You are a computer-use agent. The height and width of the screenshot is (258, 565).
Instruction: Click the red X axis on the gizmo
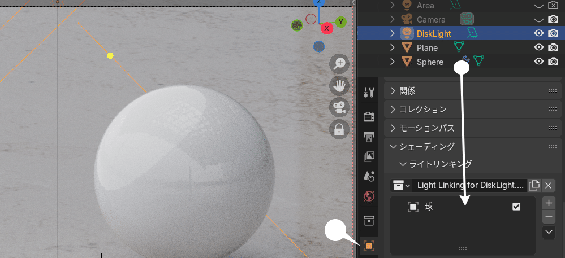coord(327,28)
